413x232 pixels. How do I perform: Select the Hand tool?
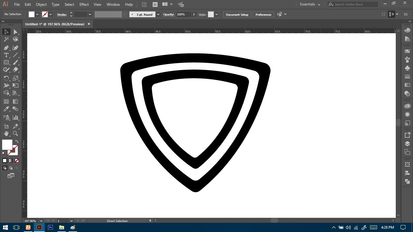[6, 134]
